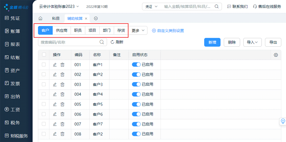286x142 pixels.
Task: Focus the 输入金额/核算项目/科目 search field
Action: (187, 7)
